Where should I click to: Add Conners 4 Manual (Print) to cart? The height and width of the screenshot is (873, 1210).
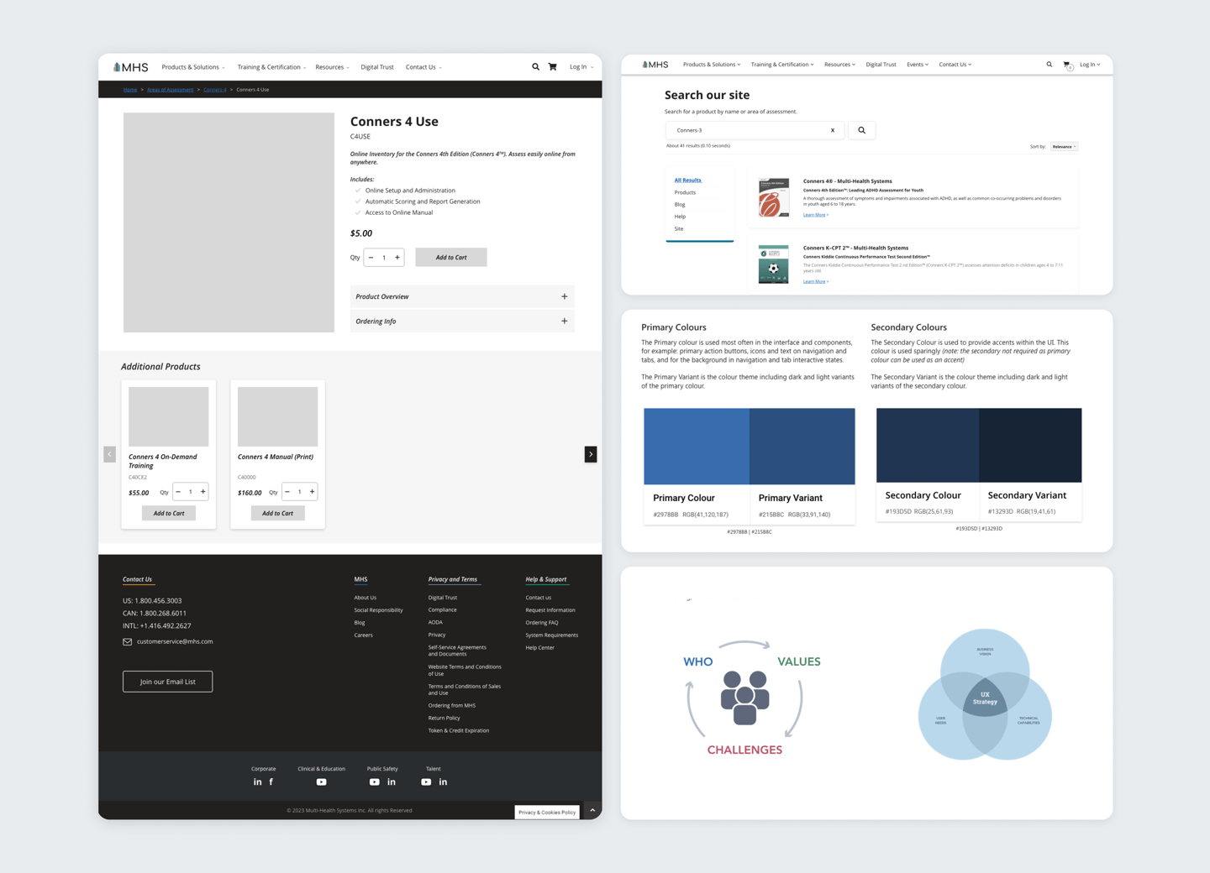point(277,513)
